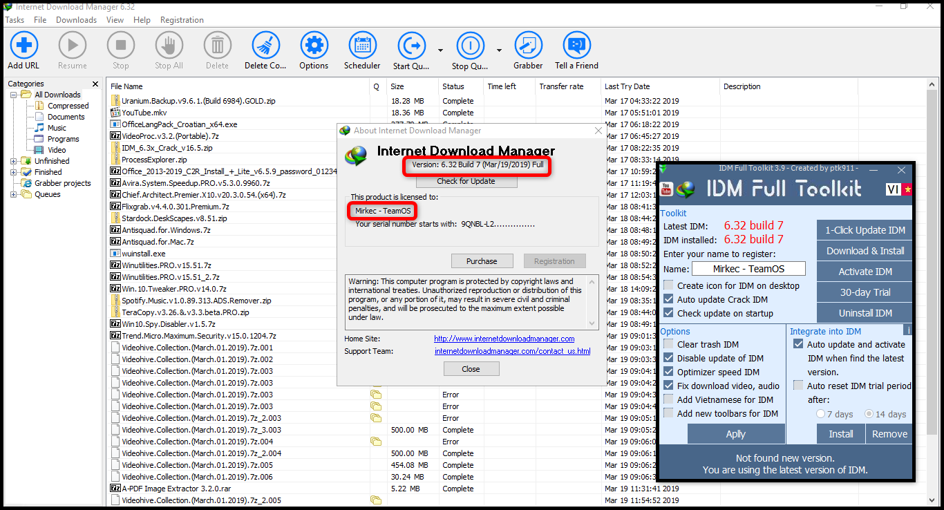Open Options gear icon in toolbar
The width and height of the screenshot is (944, 510).
314,46
